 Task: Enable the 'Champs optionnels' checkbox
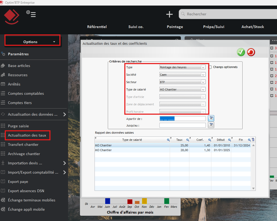pyautogui.click(x=210, y=67)
